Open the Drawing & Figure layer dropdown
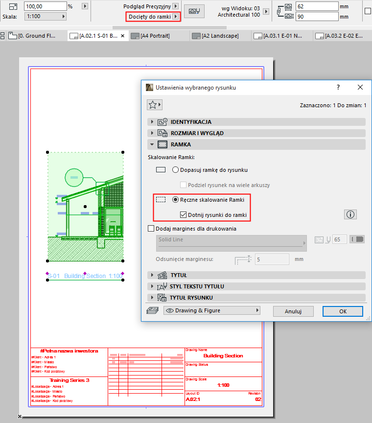Image resolution: width=372 pixels, height=423 pixels. click(x=212, y=310)
